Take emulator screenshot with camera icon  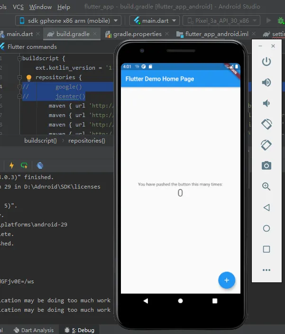pyautogui.click(x=267, y=165)
